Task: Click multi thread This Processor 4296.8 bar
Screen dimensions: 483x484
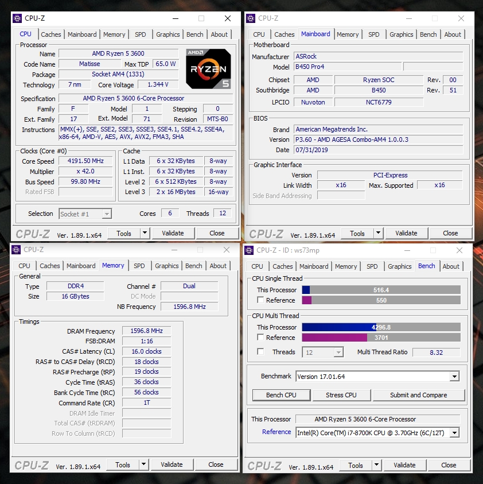Action: pos(381,327)
